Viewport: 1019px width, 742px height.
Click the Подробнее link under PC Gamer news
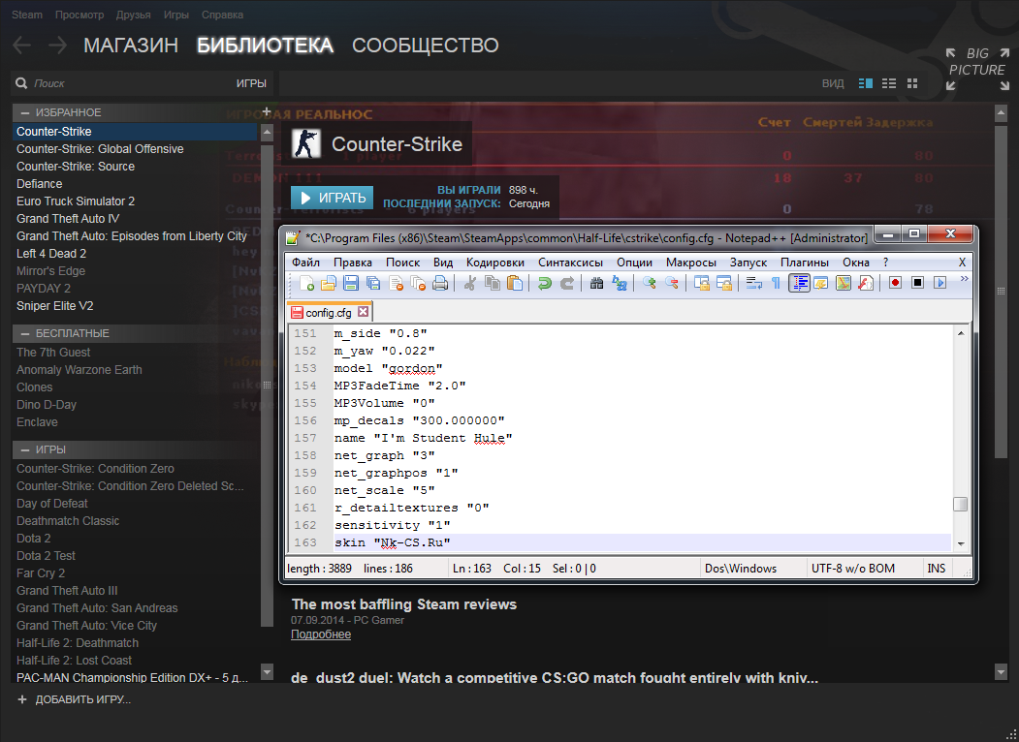point(321,634)
